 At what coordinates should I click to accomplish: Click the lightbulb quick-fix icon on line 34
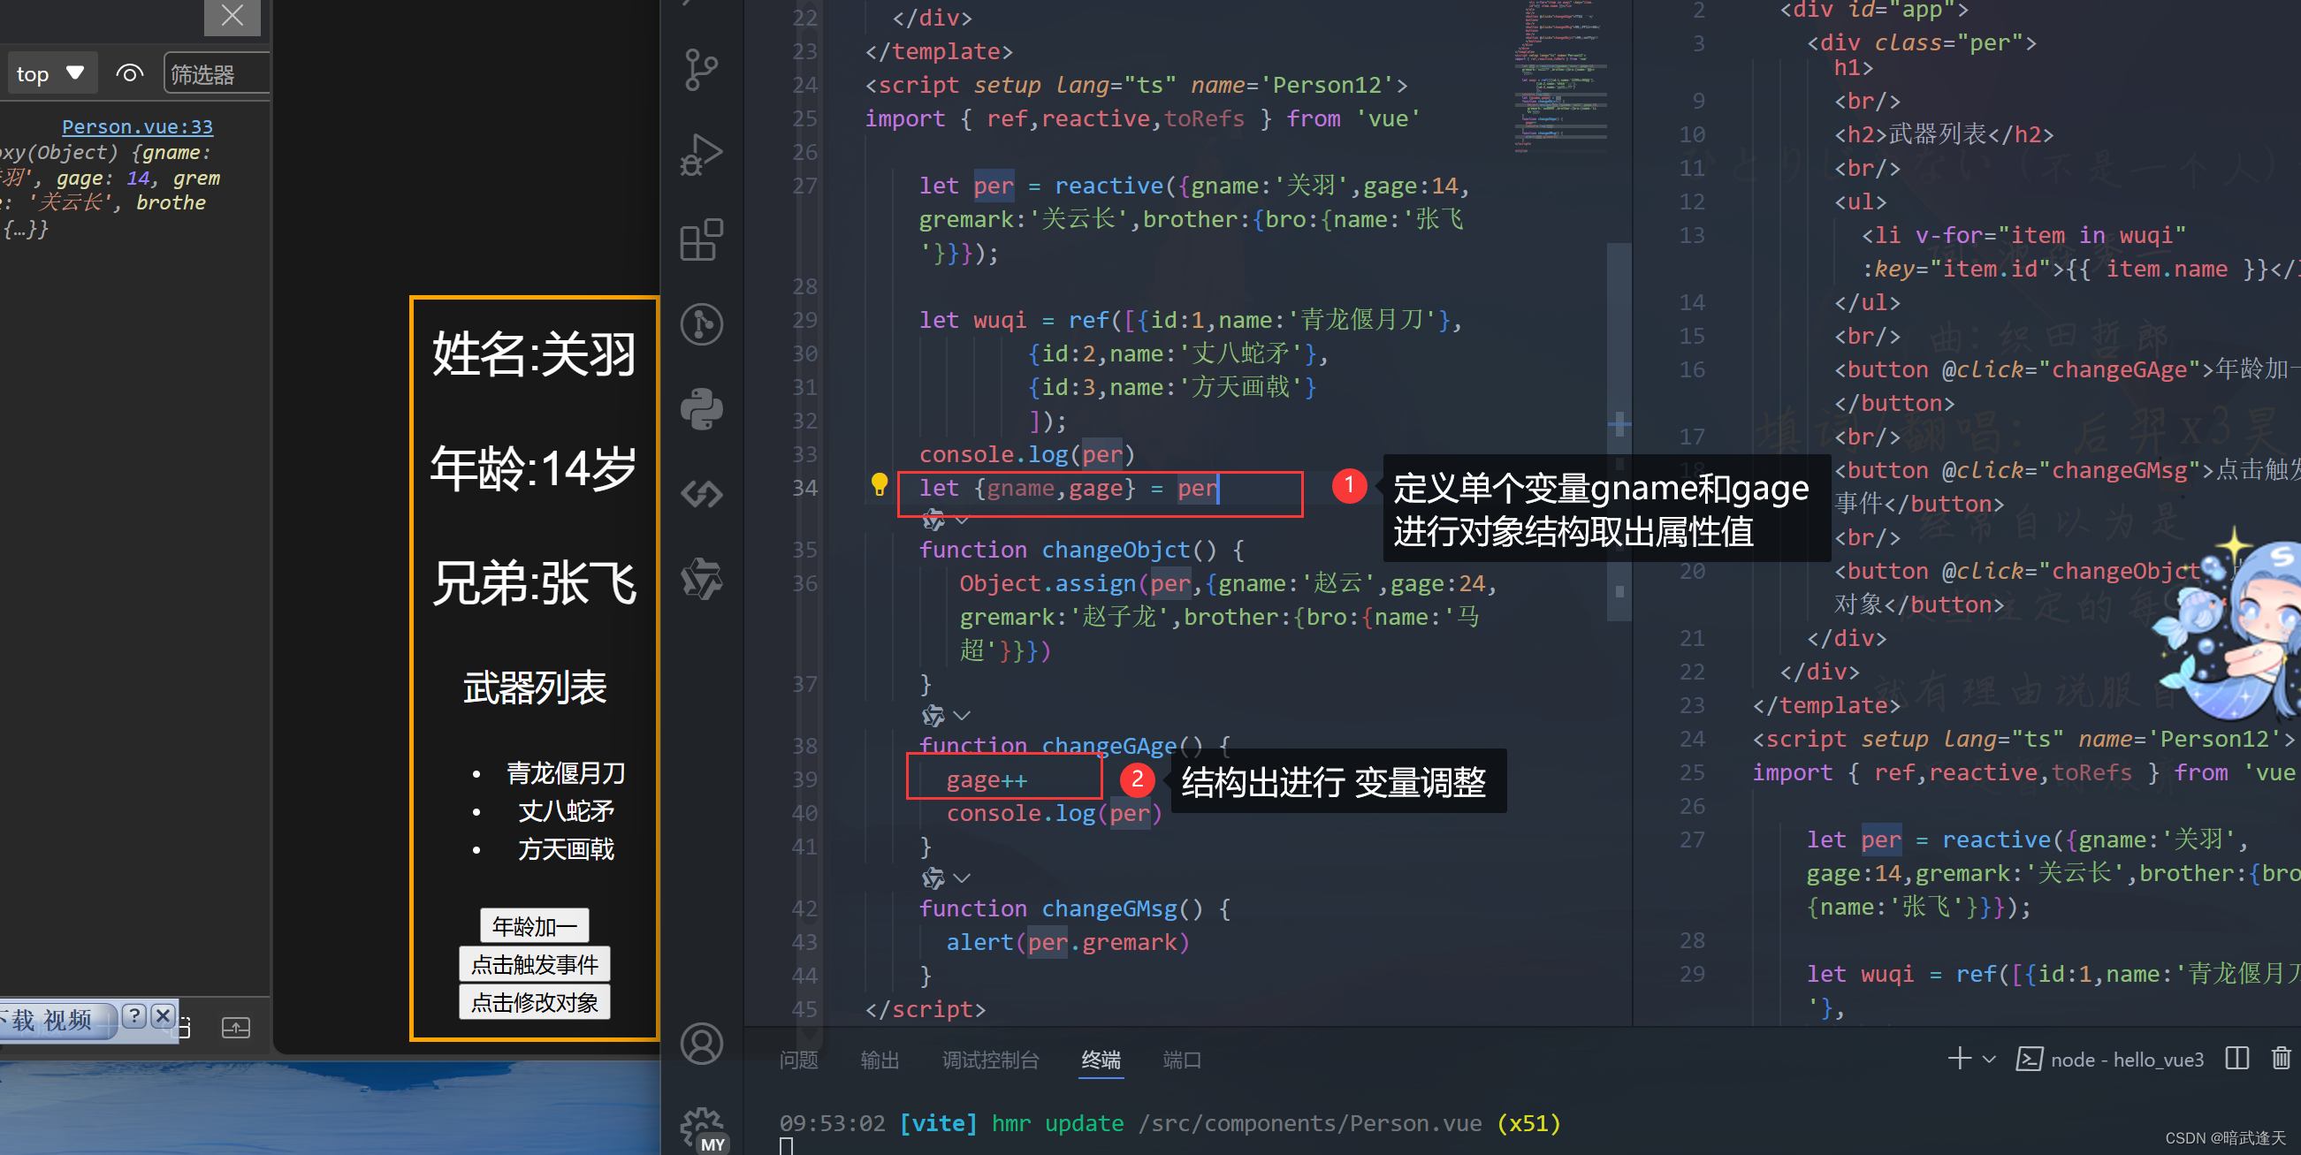click(879, 485)
